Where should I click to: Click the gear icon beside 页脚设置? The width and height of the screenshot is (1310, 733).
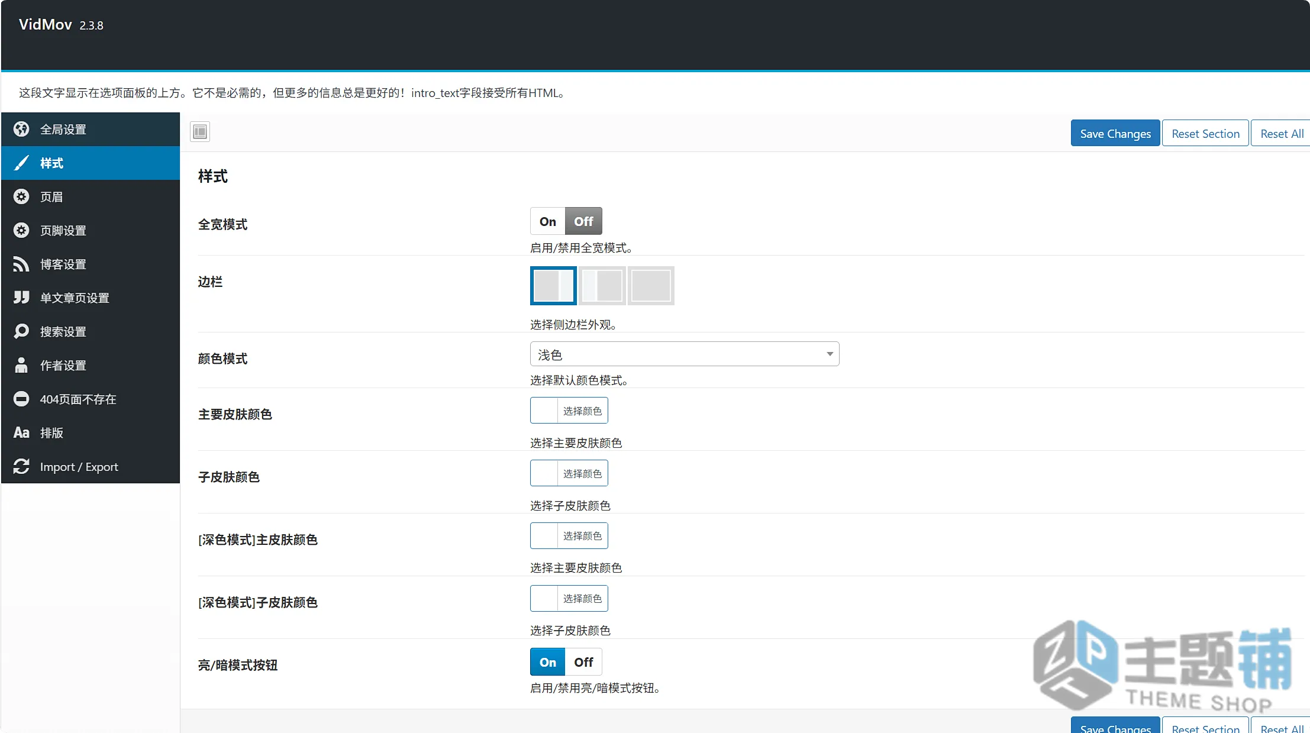point(21,230)
